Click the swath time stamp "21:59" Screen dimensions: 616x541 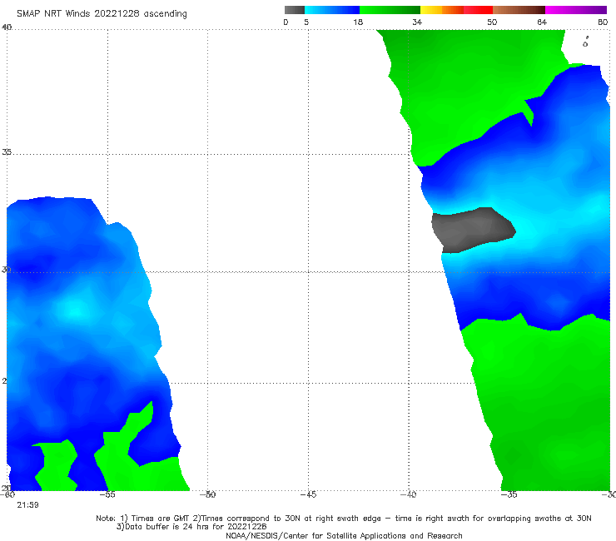27,505
